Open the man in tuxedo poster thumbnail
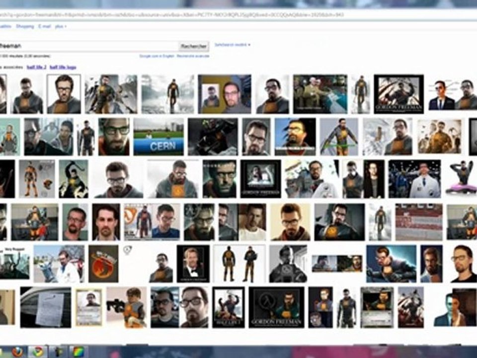The image size is (477, 358). [193, 264]
